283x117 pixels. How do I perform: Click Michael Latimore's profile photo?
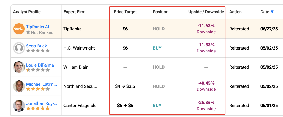[x=19, y=86]
